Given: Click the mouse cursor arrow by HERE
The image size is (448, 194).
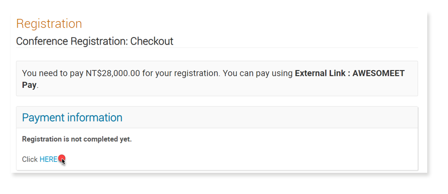Looking at the screenshot, I should coord(63,161).
